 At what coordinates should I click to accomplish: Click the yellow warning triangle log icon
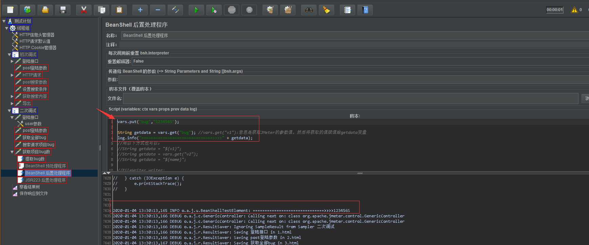[574, 10]
